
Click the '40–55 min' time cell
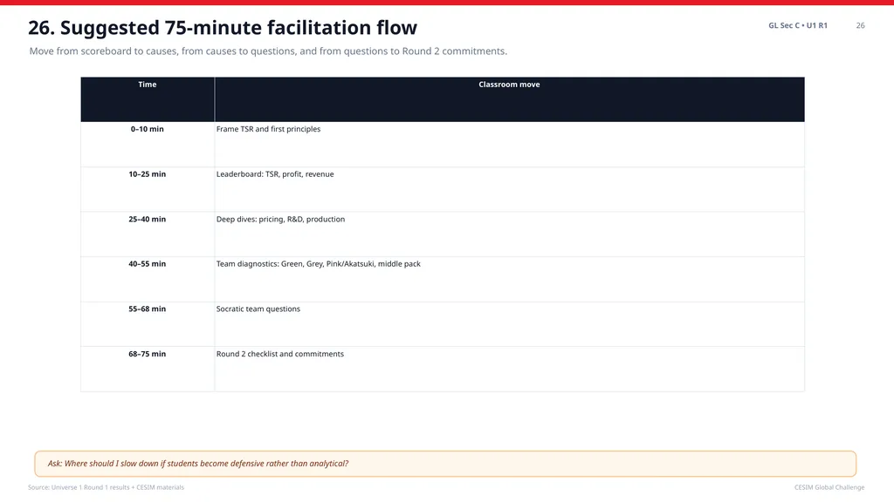tap(147, 280)
